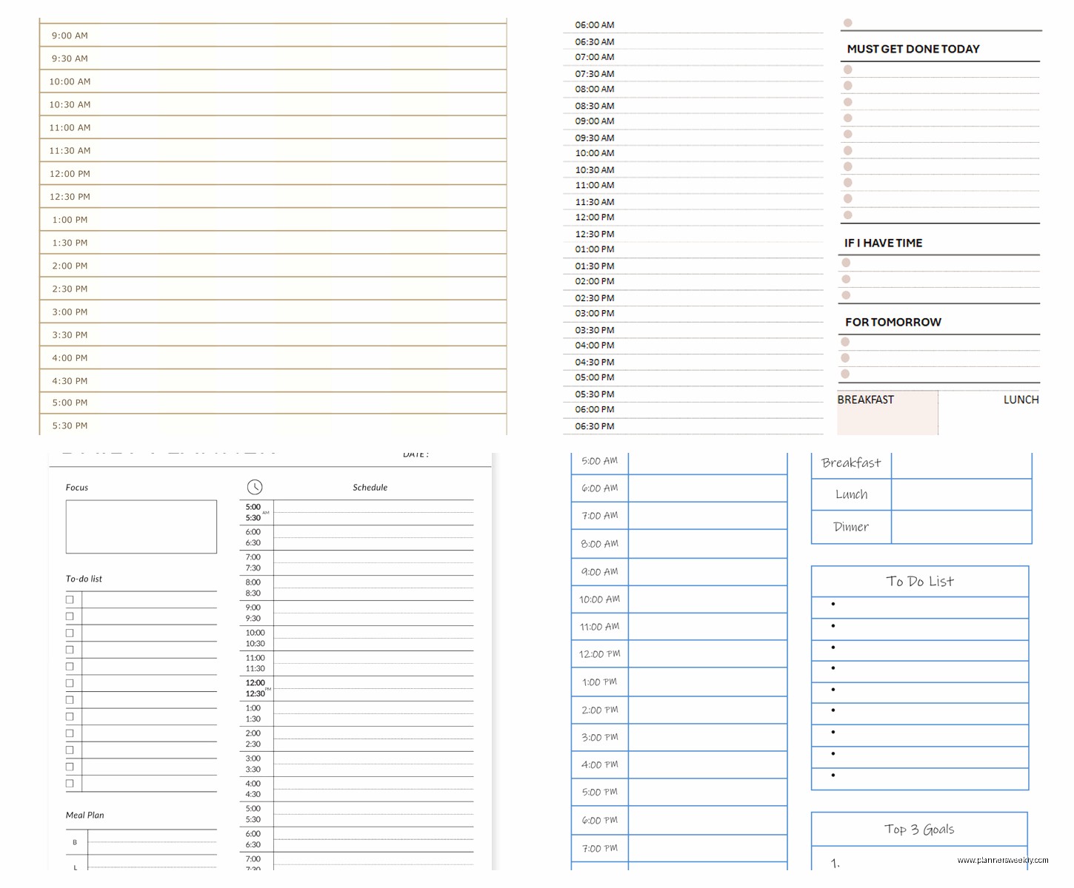Click the last bullet dot in the MUST GET DONE TODAY list
Image resolution: width=1074 pixels, height=888 pixels.
pos(847,214)
